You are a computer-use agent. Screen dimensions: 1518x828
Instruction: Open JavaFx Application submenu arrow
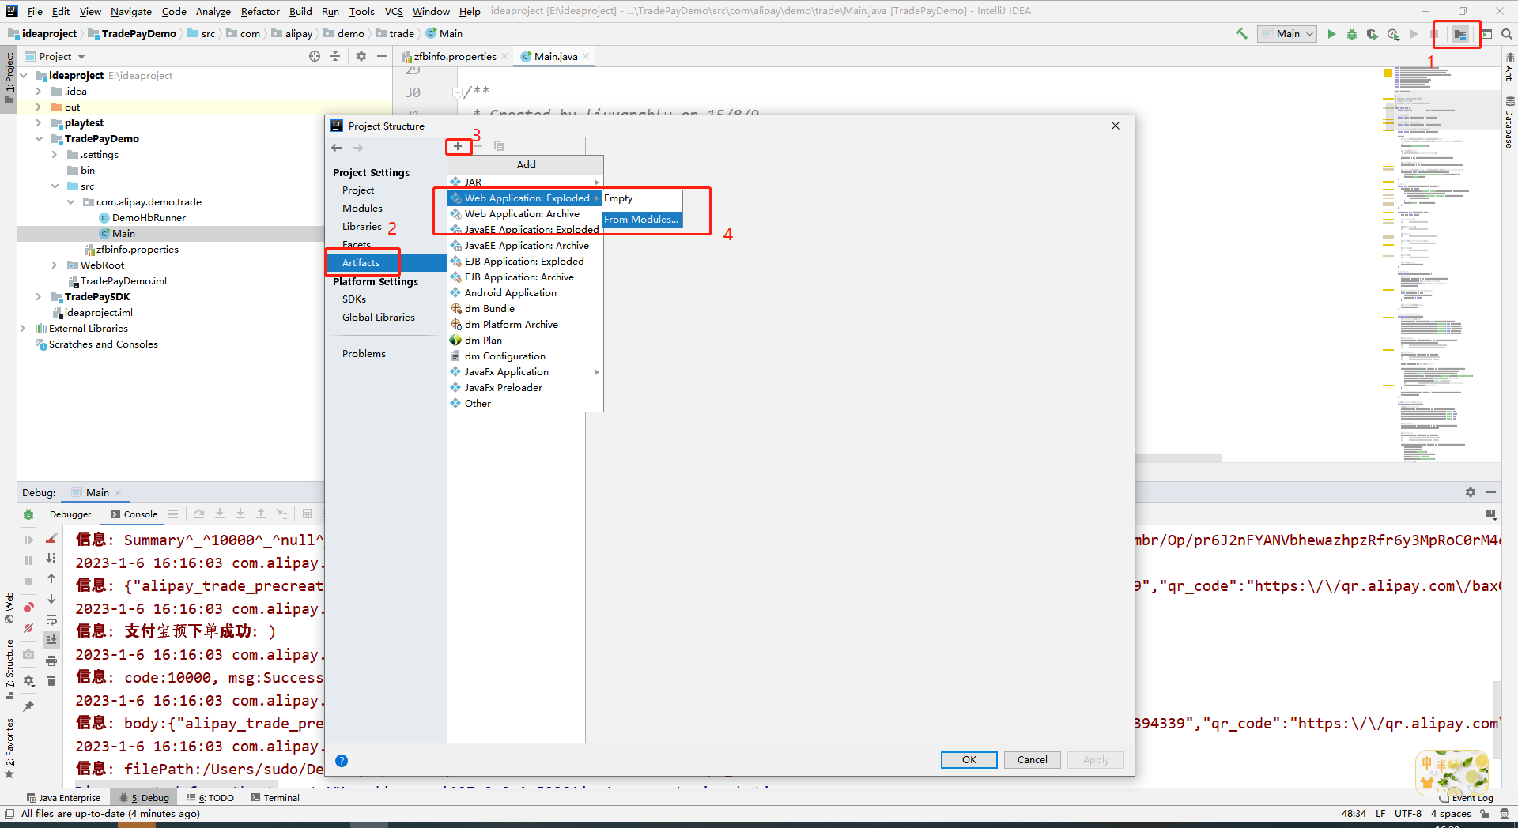point(596,372)
